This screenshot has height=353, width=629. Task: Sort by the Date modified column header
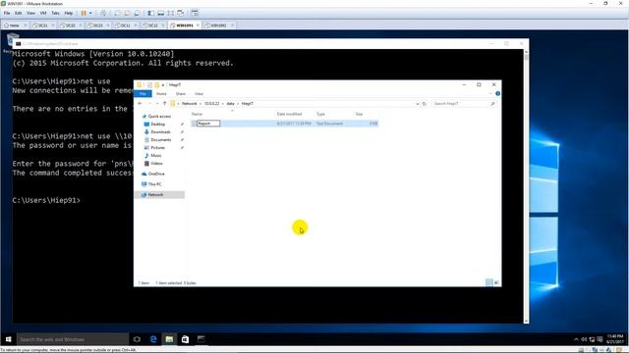click(x=289, y=114)
